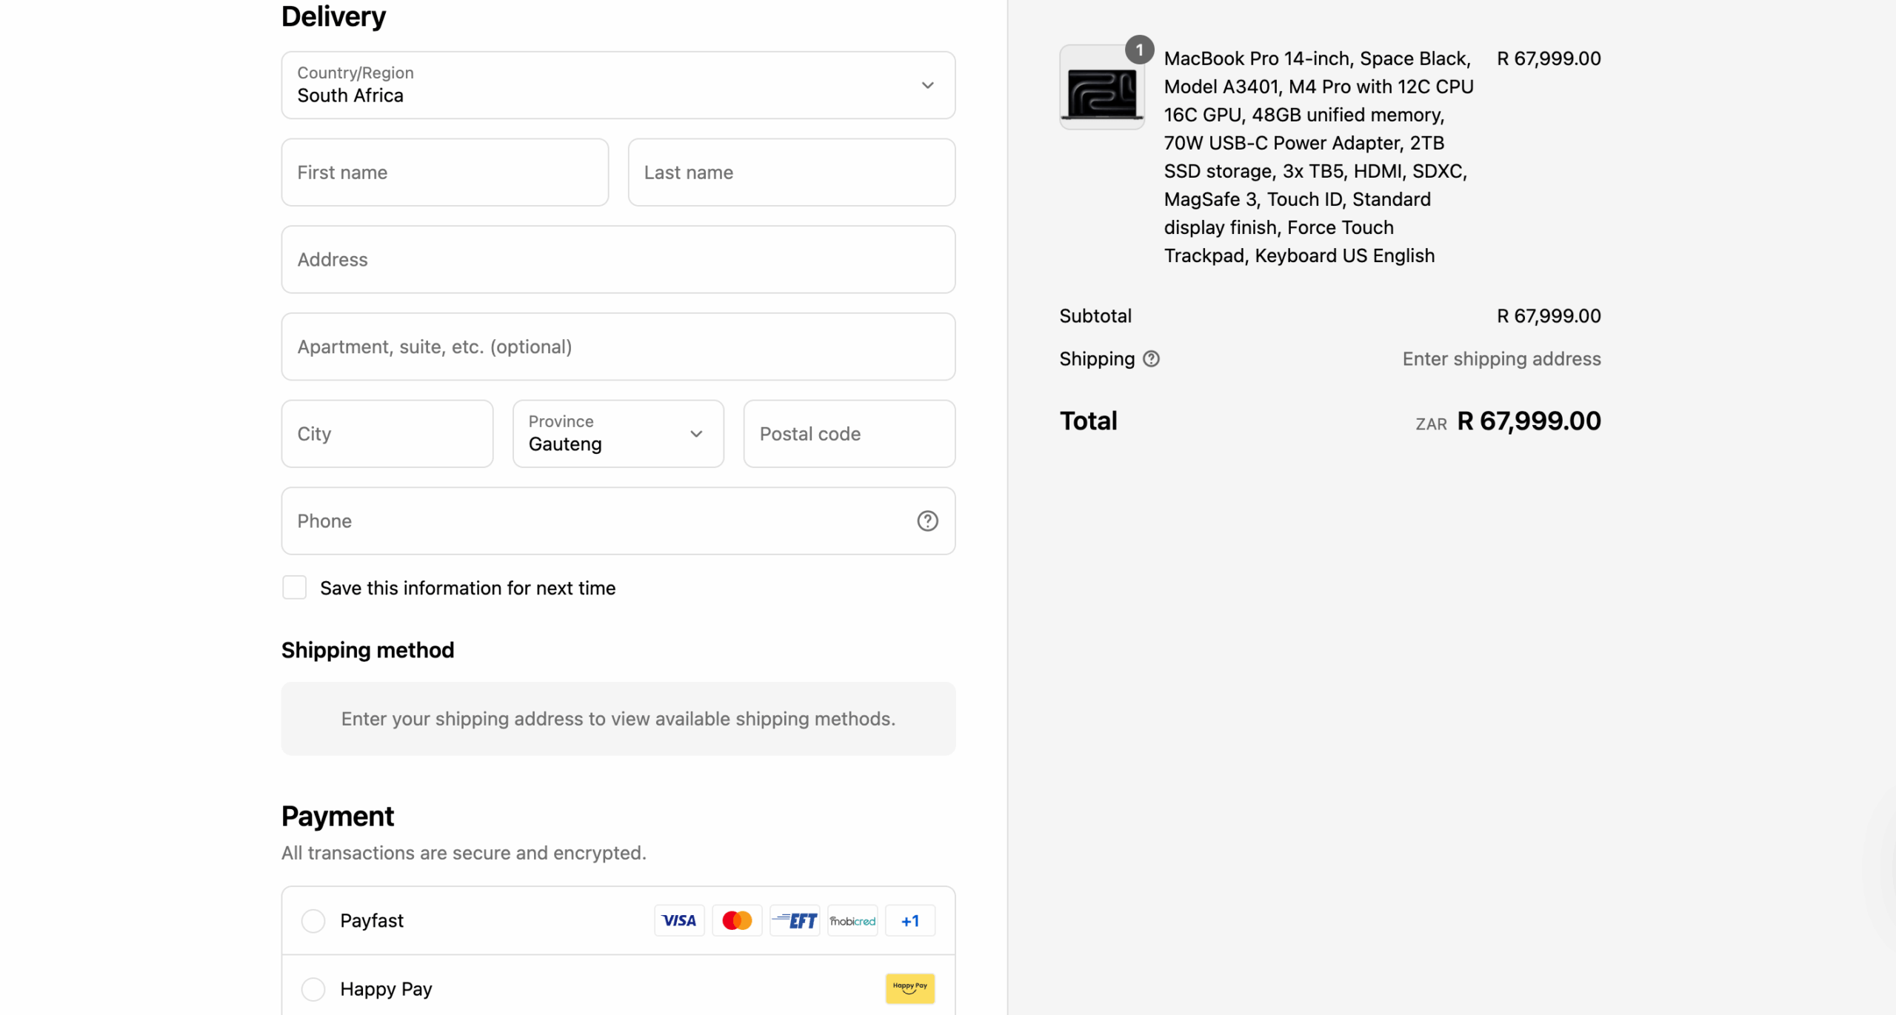
Task: Choose the Payfast payment radio button
Action: 313,921
